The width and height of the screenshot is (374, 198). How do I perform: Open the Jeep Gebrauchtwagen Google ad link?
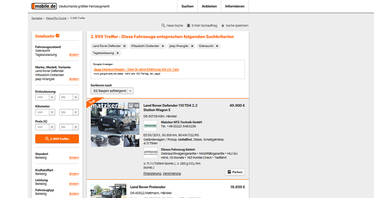136,69
